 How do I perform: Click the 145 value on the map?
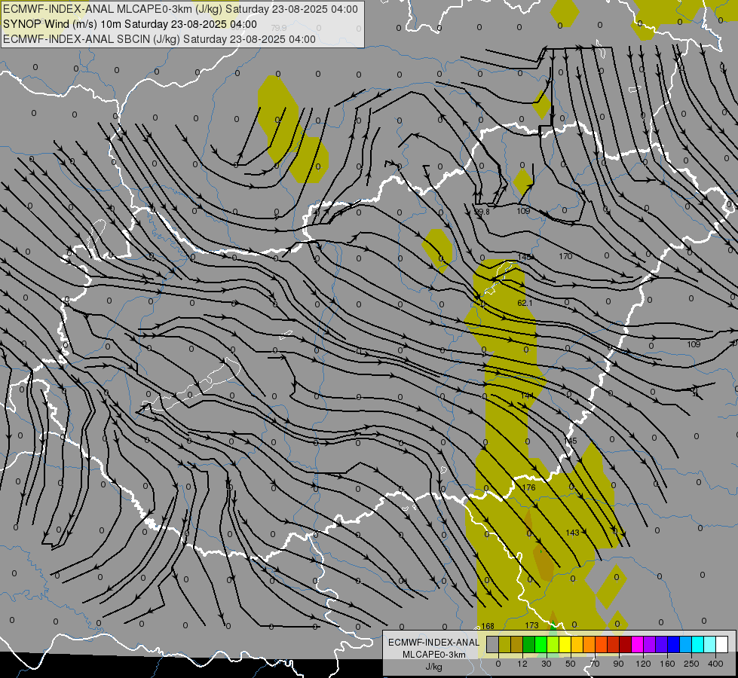click(570, 441)
